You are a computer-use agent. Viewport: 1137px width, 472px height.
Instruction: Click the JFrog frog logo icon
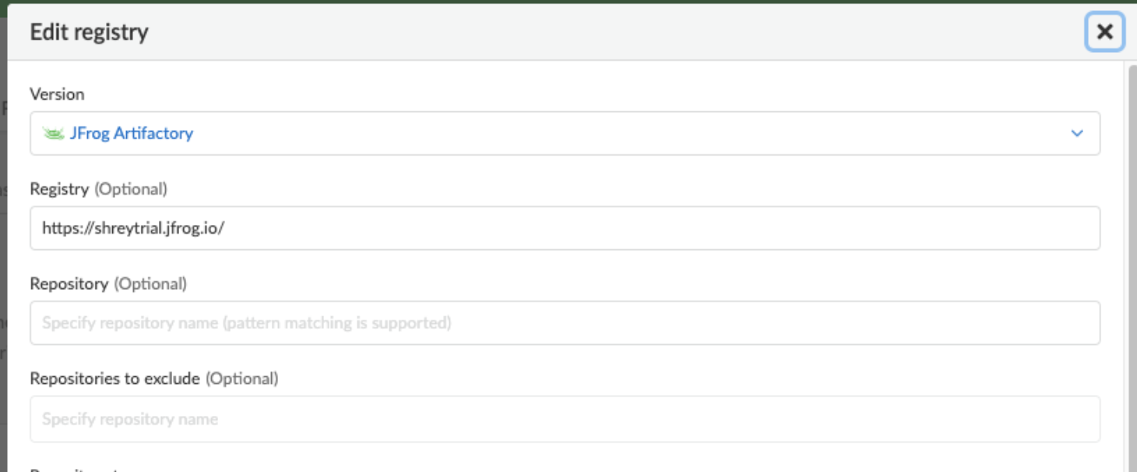click(53, 133)
